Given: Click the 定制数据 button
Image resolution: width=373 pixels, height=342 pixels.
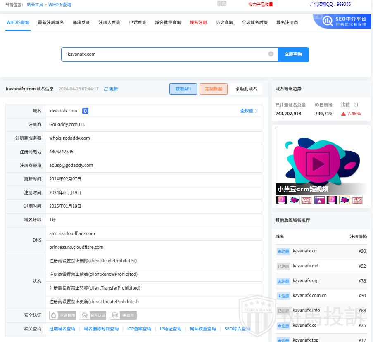Looking at the screenshot, I should 213,89.
